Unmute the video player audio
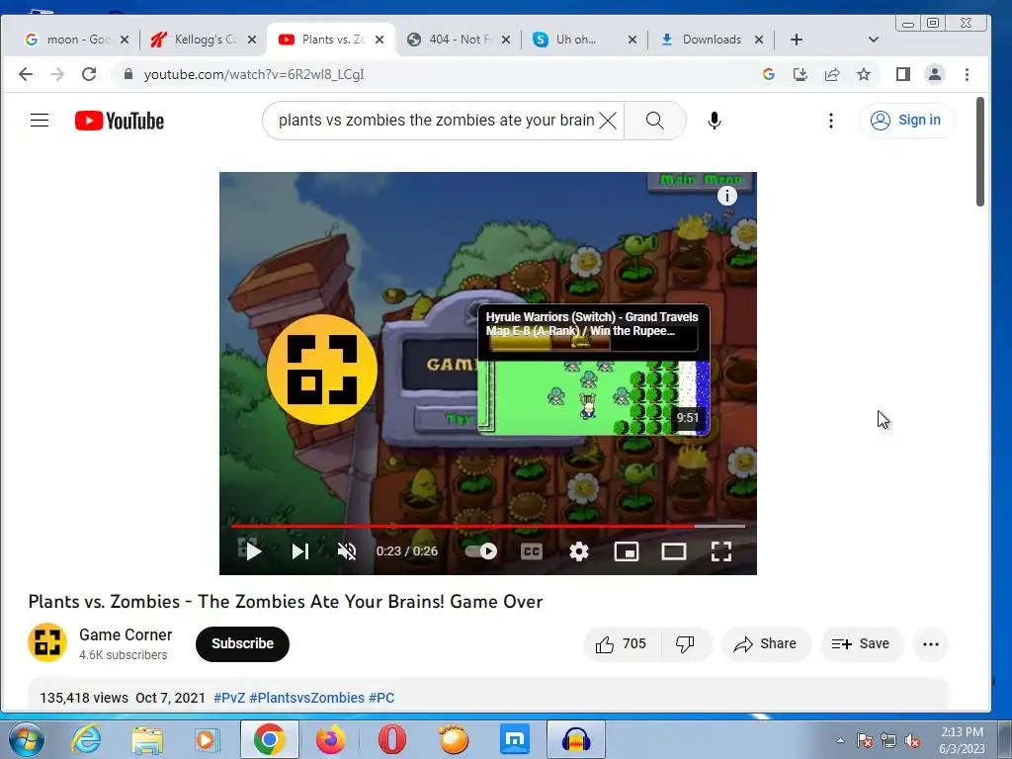Screen dimensions: 1012x759 click(347, 551)
